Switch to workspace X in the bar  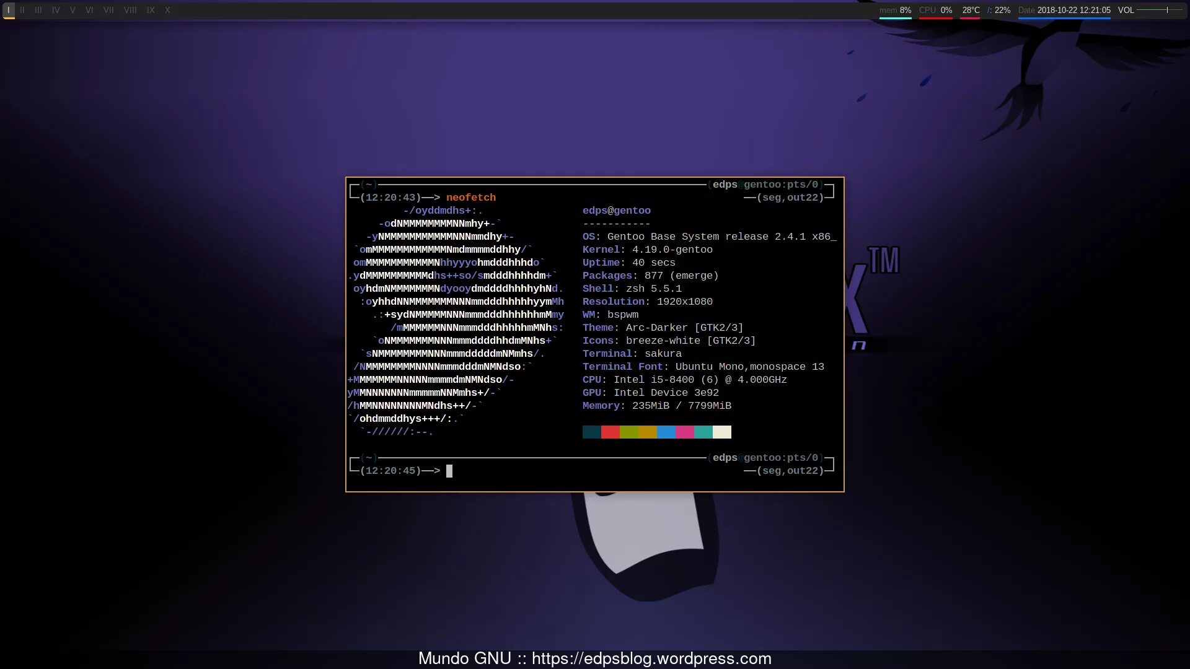coord(167,11)
